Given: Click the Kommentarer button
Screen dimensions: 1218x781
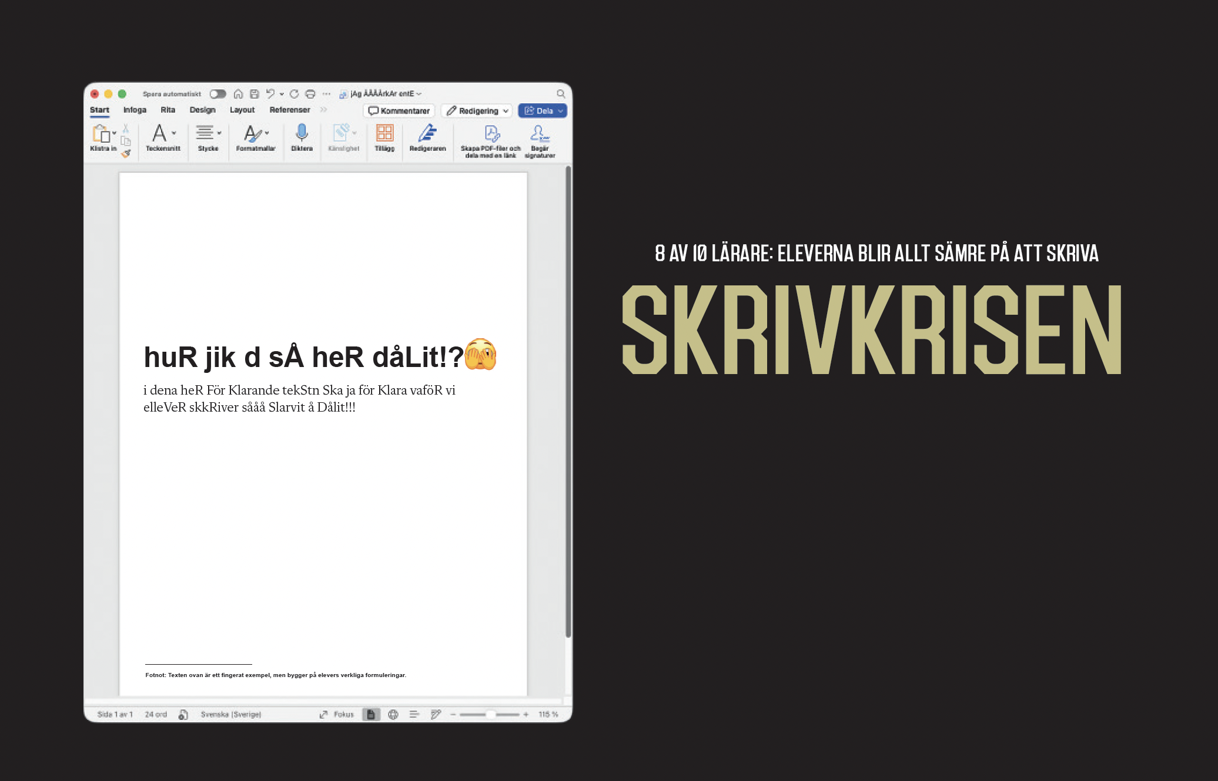Looking at the screenshot, I should [x=399, y=111].
